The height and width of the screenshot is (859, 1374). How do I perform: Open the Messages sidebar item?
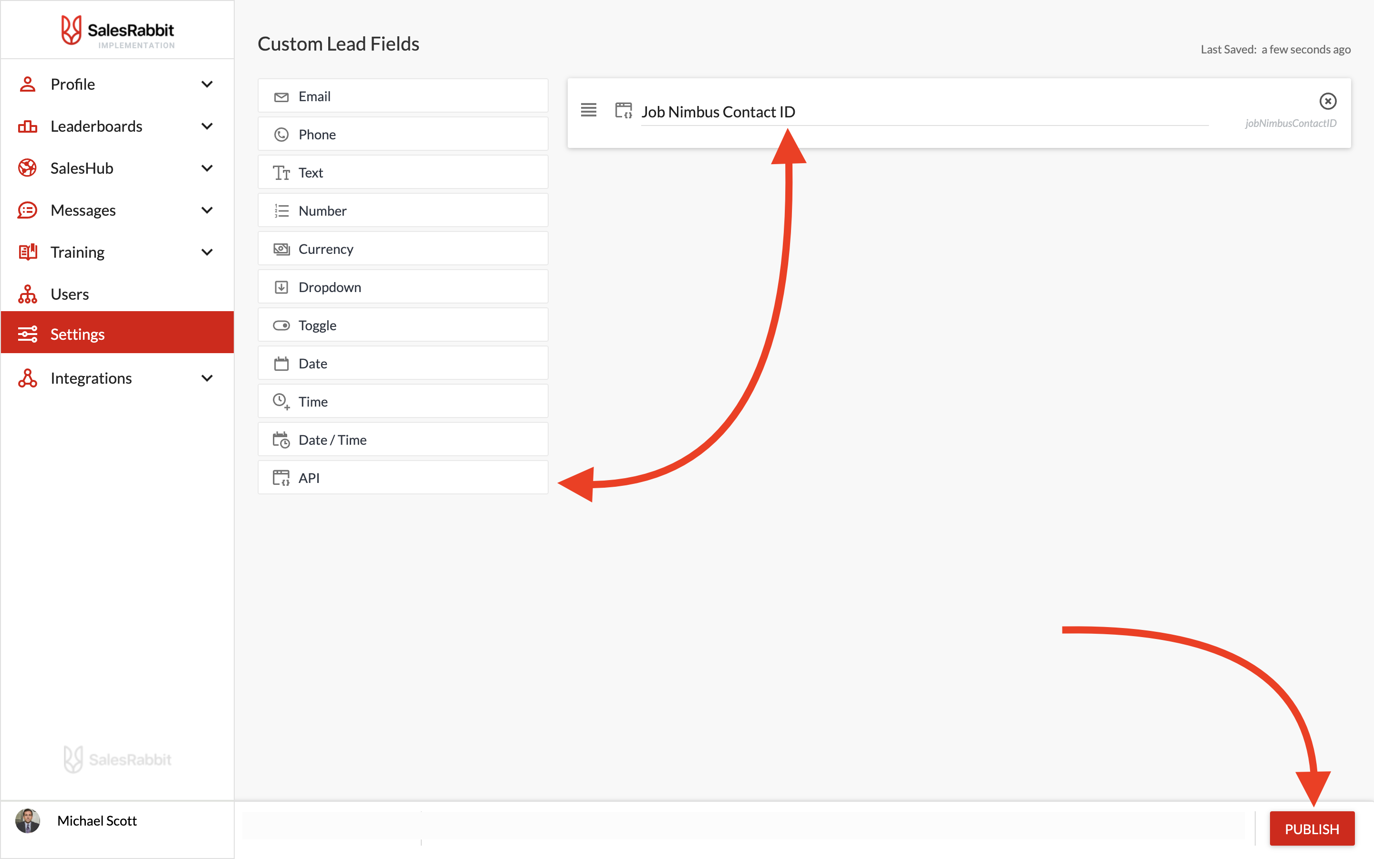[117, 210]
